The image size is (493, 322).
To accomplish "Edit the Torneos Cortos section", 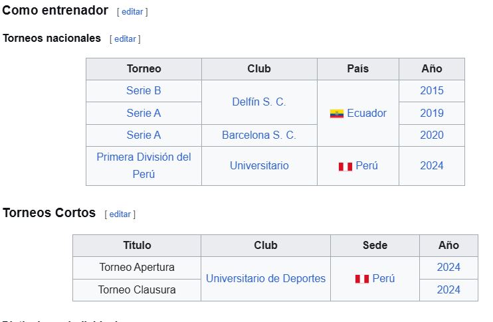I will tap(120, 214).
